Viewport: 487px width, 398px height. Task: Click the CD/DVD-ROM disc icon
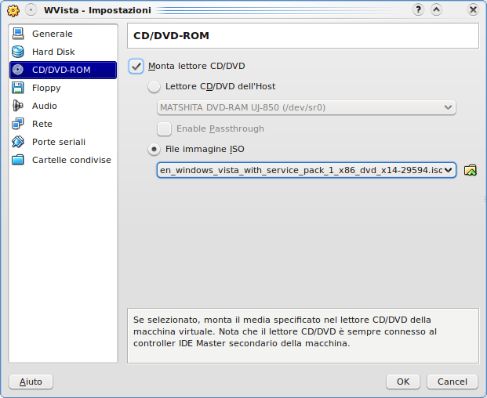click(x=18, y=70)
